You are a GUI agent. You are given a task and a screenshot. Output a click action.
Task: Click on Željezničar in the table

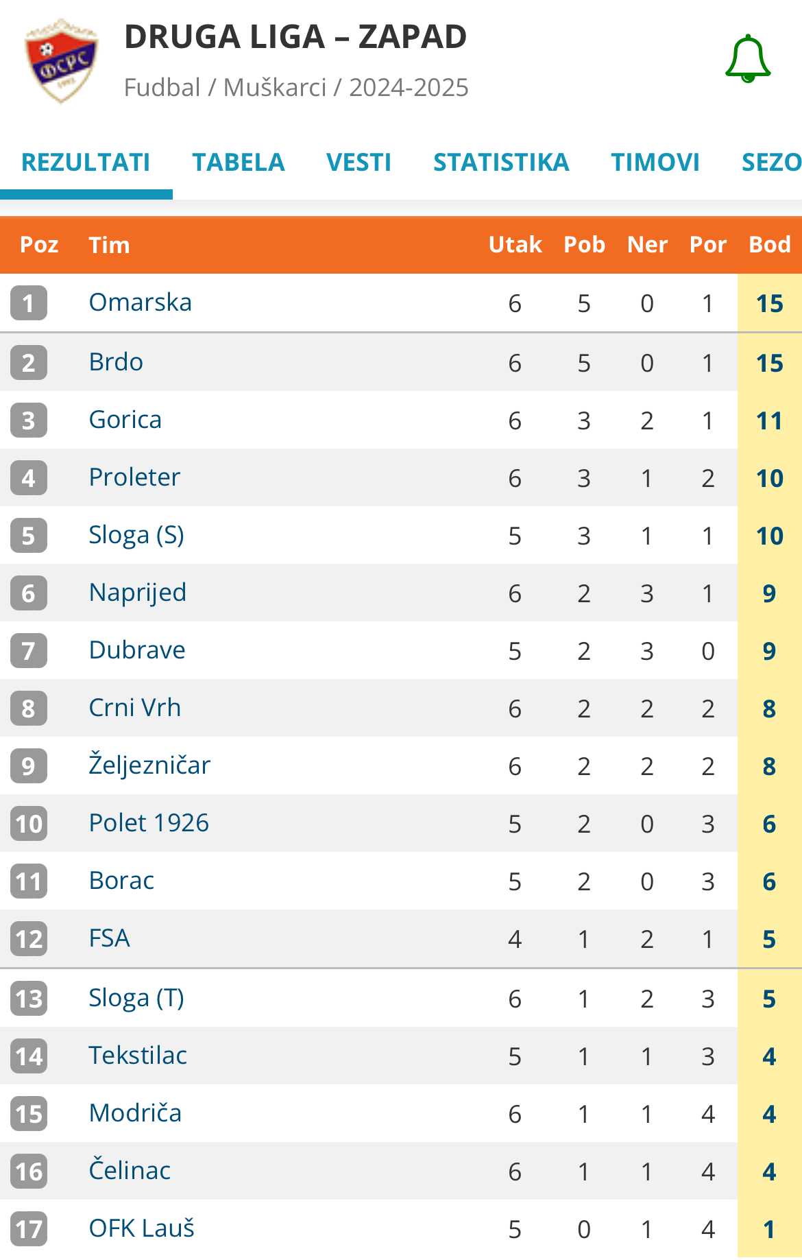[149, 765]
